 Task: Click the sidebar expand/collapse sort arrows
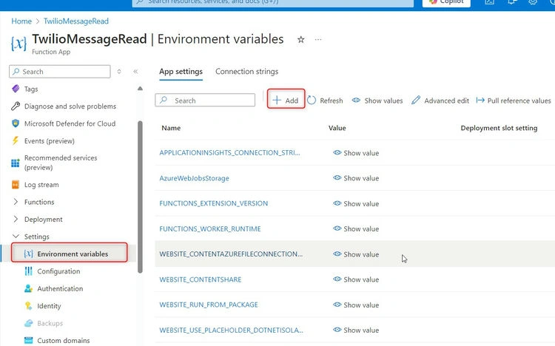pyautogui.click(x=119, y=72)
